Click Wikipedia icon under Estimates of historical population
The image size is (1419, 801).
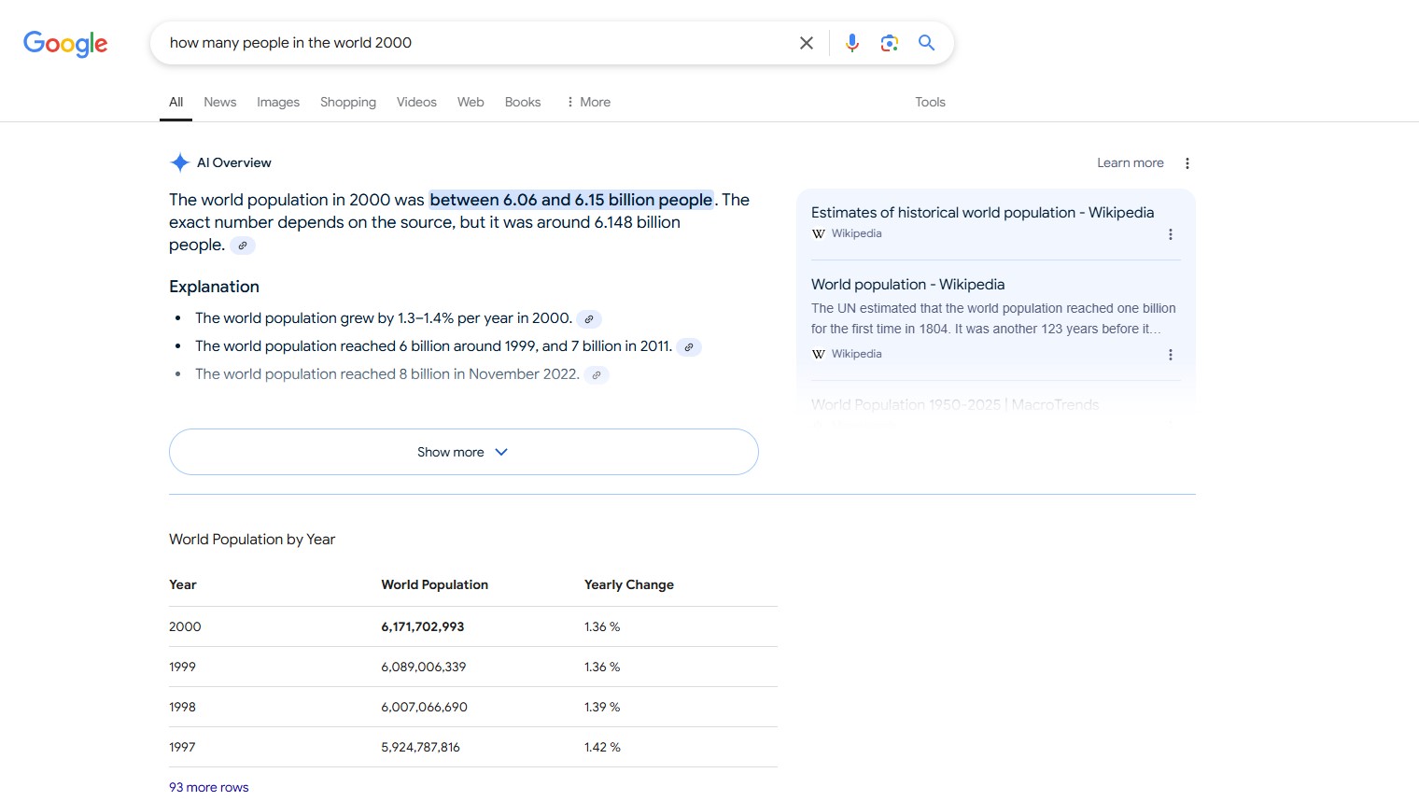pyautogui.click(x=819, y=234)
